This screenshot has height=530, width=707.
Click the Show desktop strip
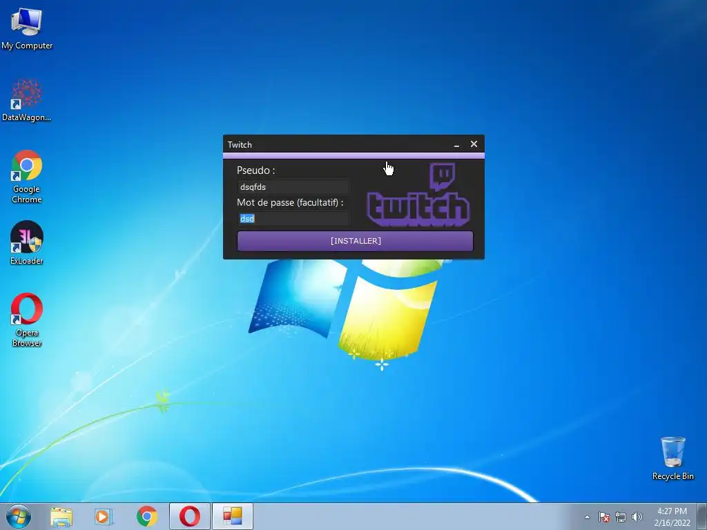[x=701, y=516]
